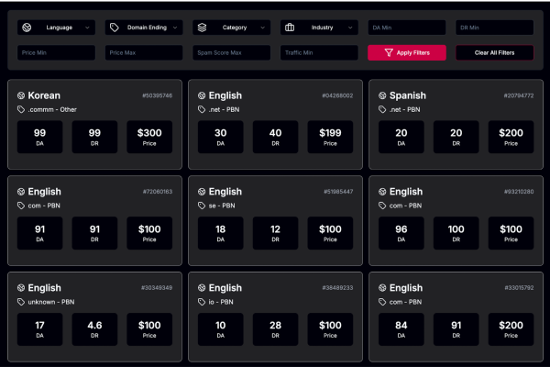The image size is (550, 367).
Task: Click the briefcase icon in the Industry filter
Action: tap(290, 28)
